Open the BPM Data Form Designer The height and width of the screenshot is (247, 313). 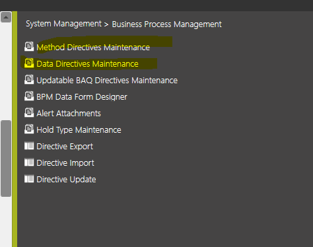82,97
